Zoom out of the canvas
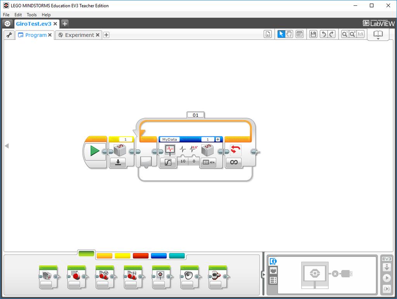This screenshot has width=397, height=299. [345, 34]
